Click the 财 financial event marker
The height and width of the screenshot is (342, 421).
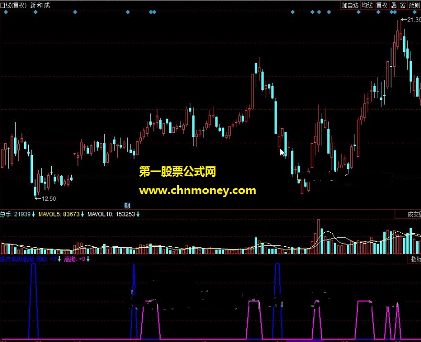[127, 206]
